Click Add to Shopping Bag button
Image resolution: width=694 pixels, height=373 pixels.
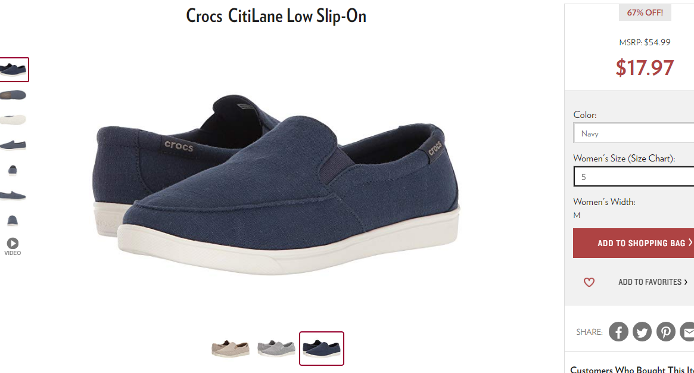(633, 243)
